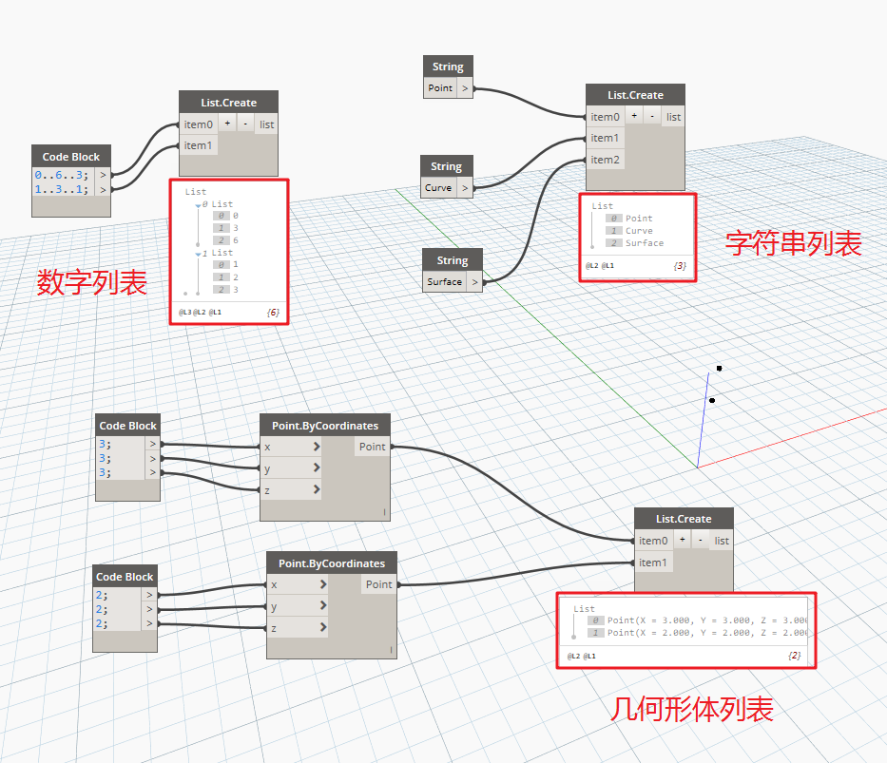
Task: Add an item port on List.Create fed by 0..6..3 code block
Action: [227, 124]
